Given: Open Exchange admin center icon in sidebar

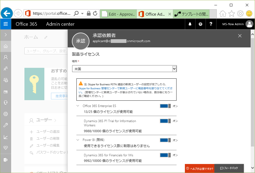Looking at the screenshot, I should 6,160.
